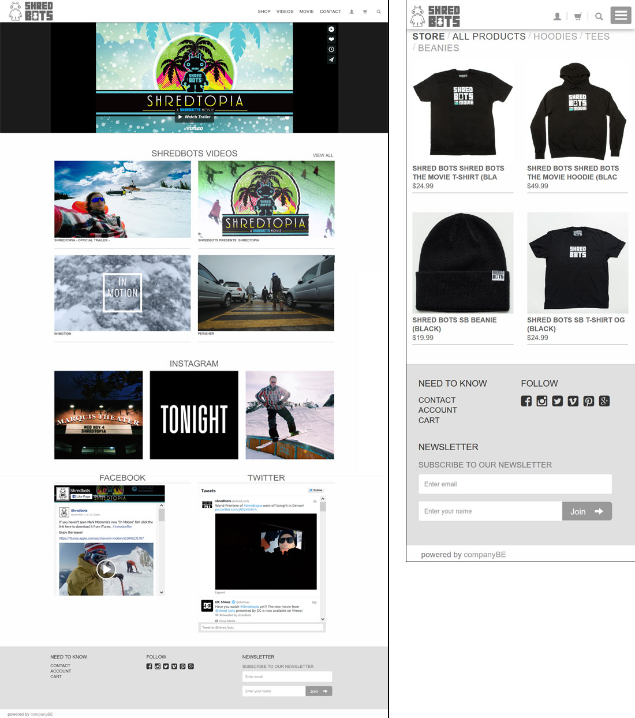Open Facebook icon in mobile Follow section
Image resolution: width=635 pixels, height=718 pixels.
point(526,401)
